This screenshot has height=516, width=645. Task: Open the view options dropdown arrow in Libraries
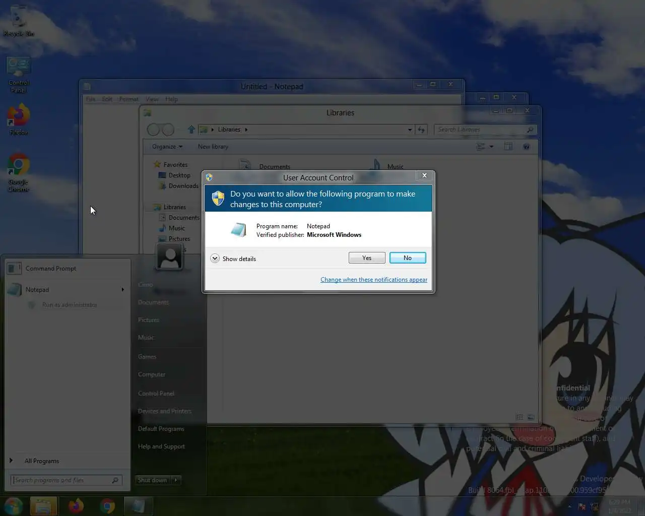tap(491, 147)
